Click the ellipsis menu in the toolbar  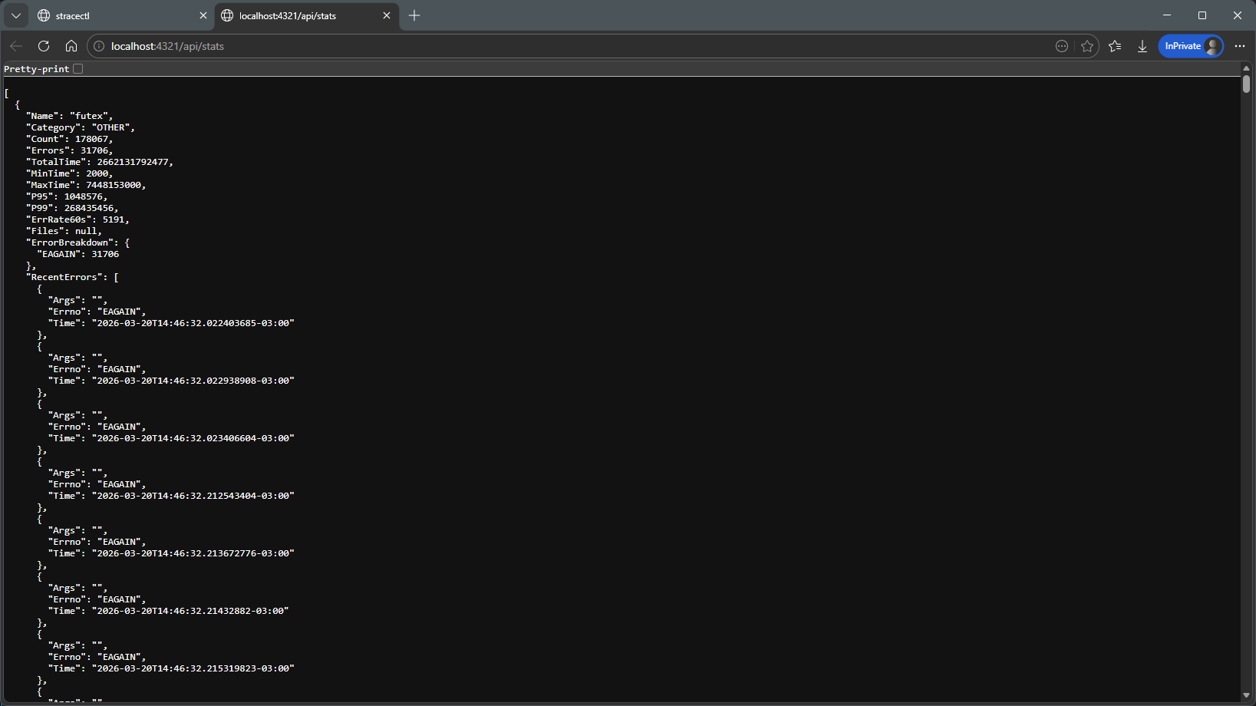click(x=1240, y=46)
